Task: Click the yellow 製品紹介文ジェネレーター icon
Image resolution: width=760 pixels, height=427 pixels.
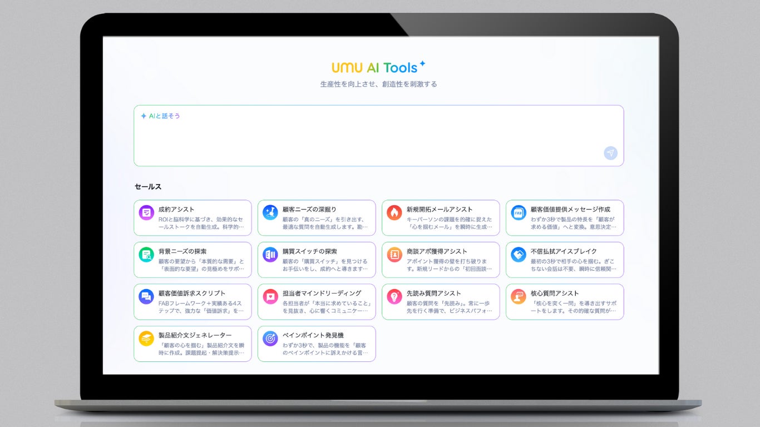Action: (x=146, y=339)
